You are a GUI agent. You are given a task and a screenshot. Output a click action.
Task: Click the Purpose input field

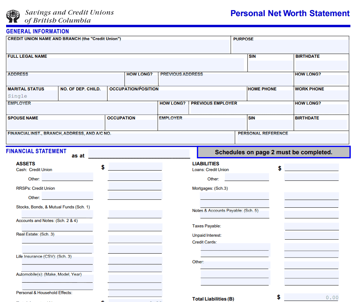(x=291, y=47)
